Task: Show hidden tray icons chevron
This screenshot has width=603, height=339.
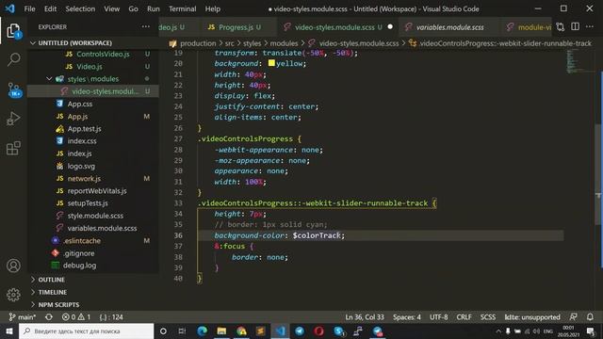Action: pos(498,331)
